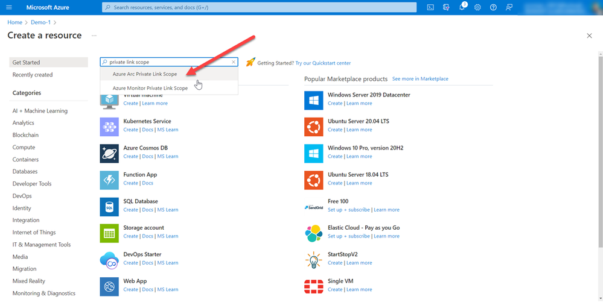Open the Web App title link

point(135,281)
